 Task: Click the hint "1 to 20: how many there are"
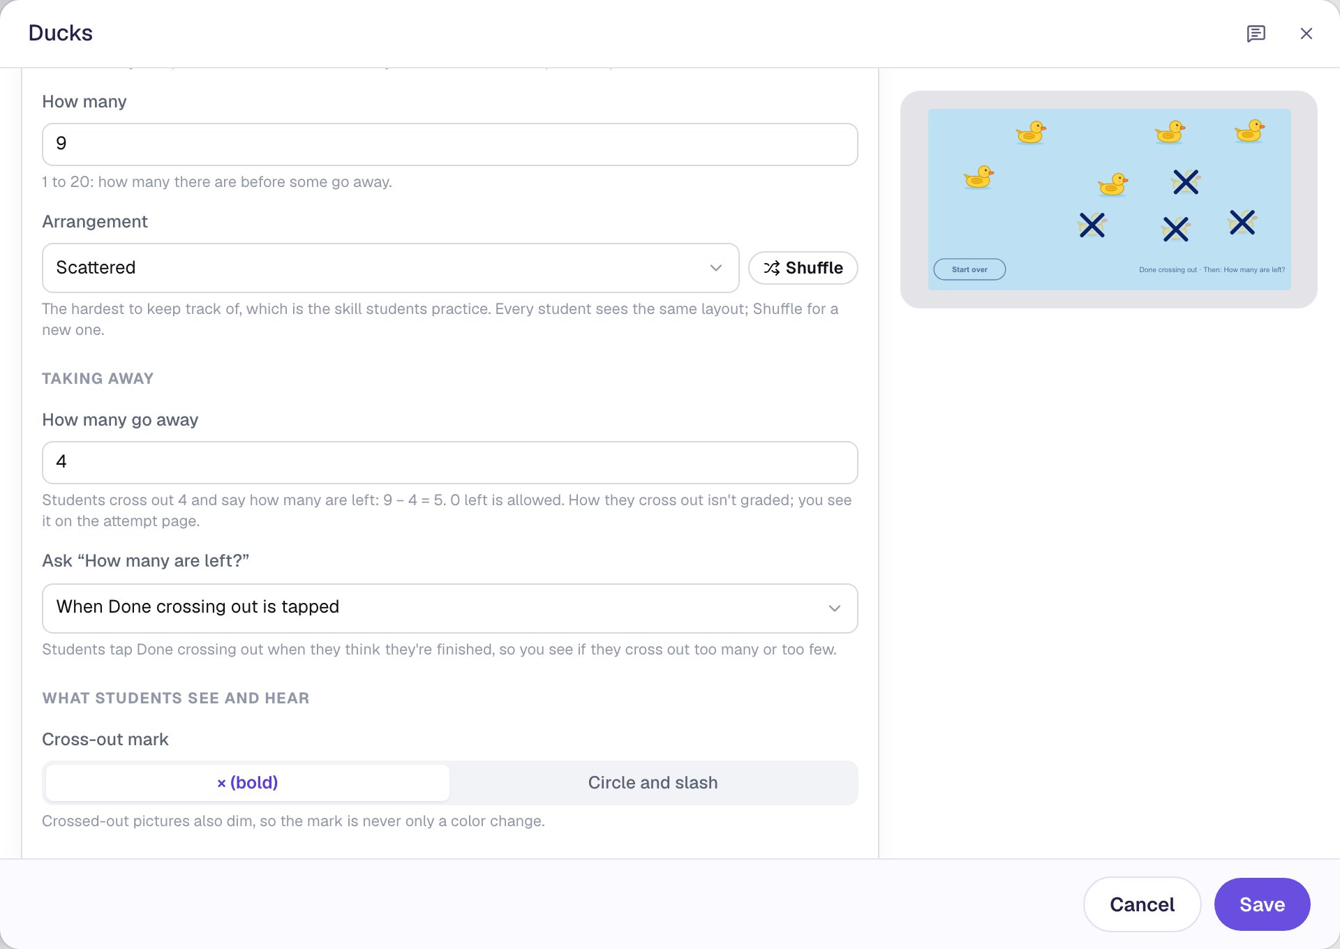[217, 182]
